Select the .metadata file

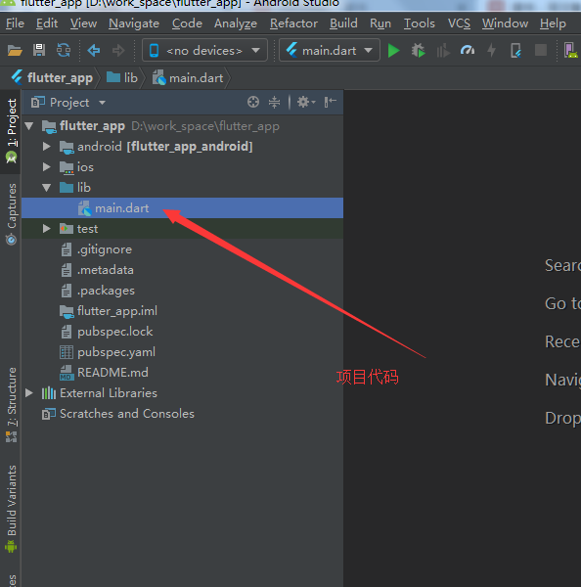pos(182,270)
